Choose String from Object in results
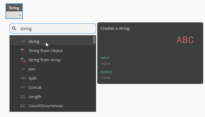Viewport: 205px width, 117px height. (x=53, y=51)
